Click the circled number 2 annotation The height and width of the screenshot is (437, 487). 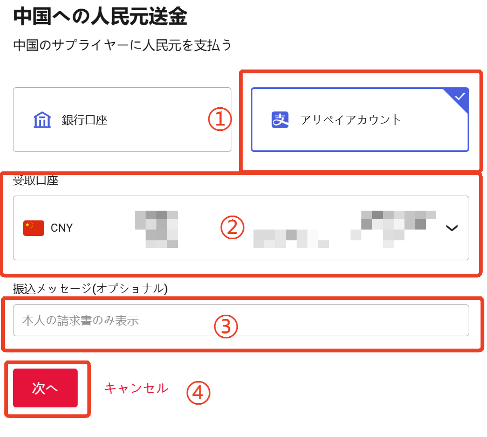(232, 227)
